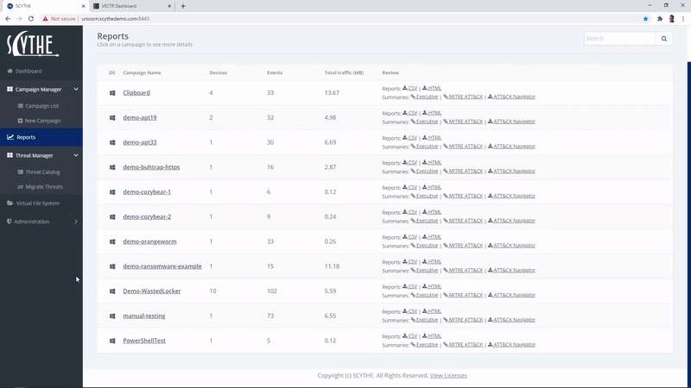Image resolution: width=691 pixels, height=388 pixels.
Task: Open a new browser tab
Action: pyautogui.click(x=183, y=6)
